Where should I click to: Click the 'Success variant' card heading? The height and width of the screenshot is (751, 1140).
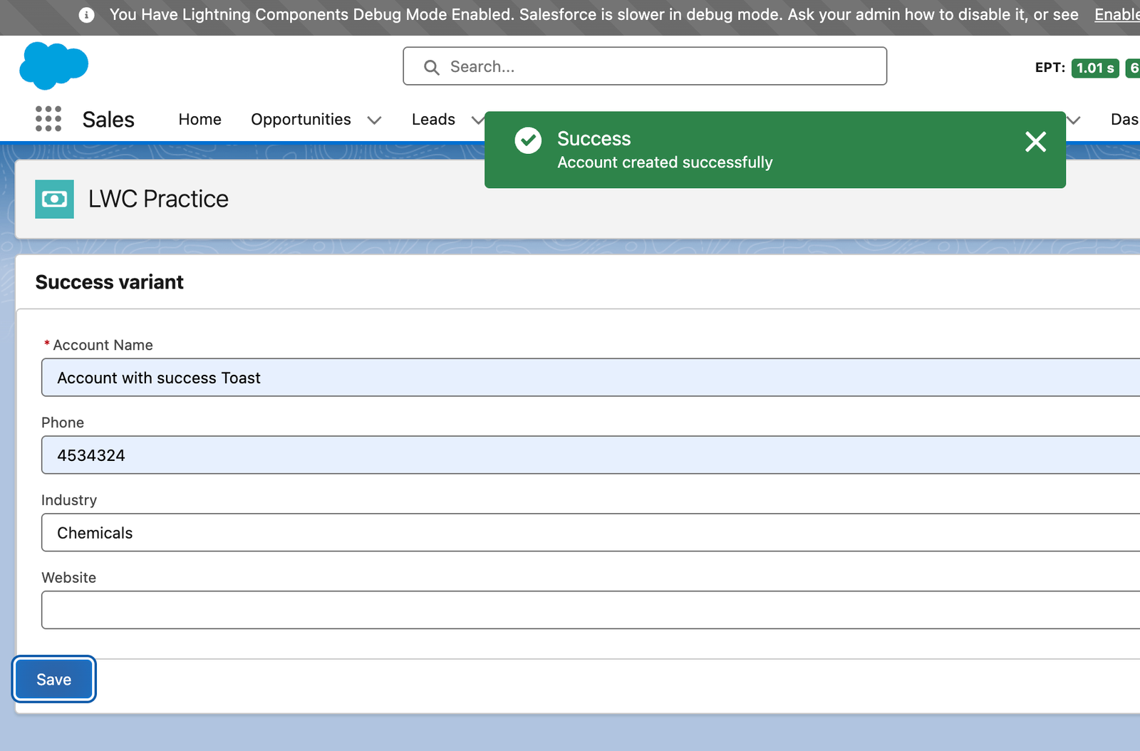tap(110, 282)
